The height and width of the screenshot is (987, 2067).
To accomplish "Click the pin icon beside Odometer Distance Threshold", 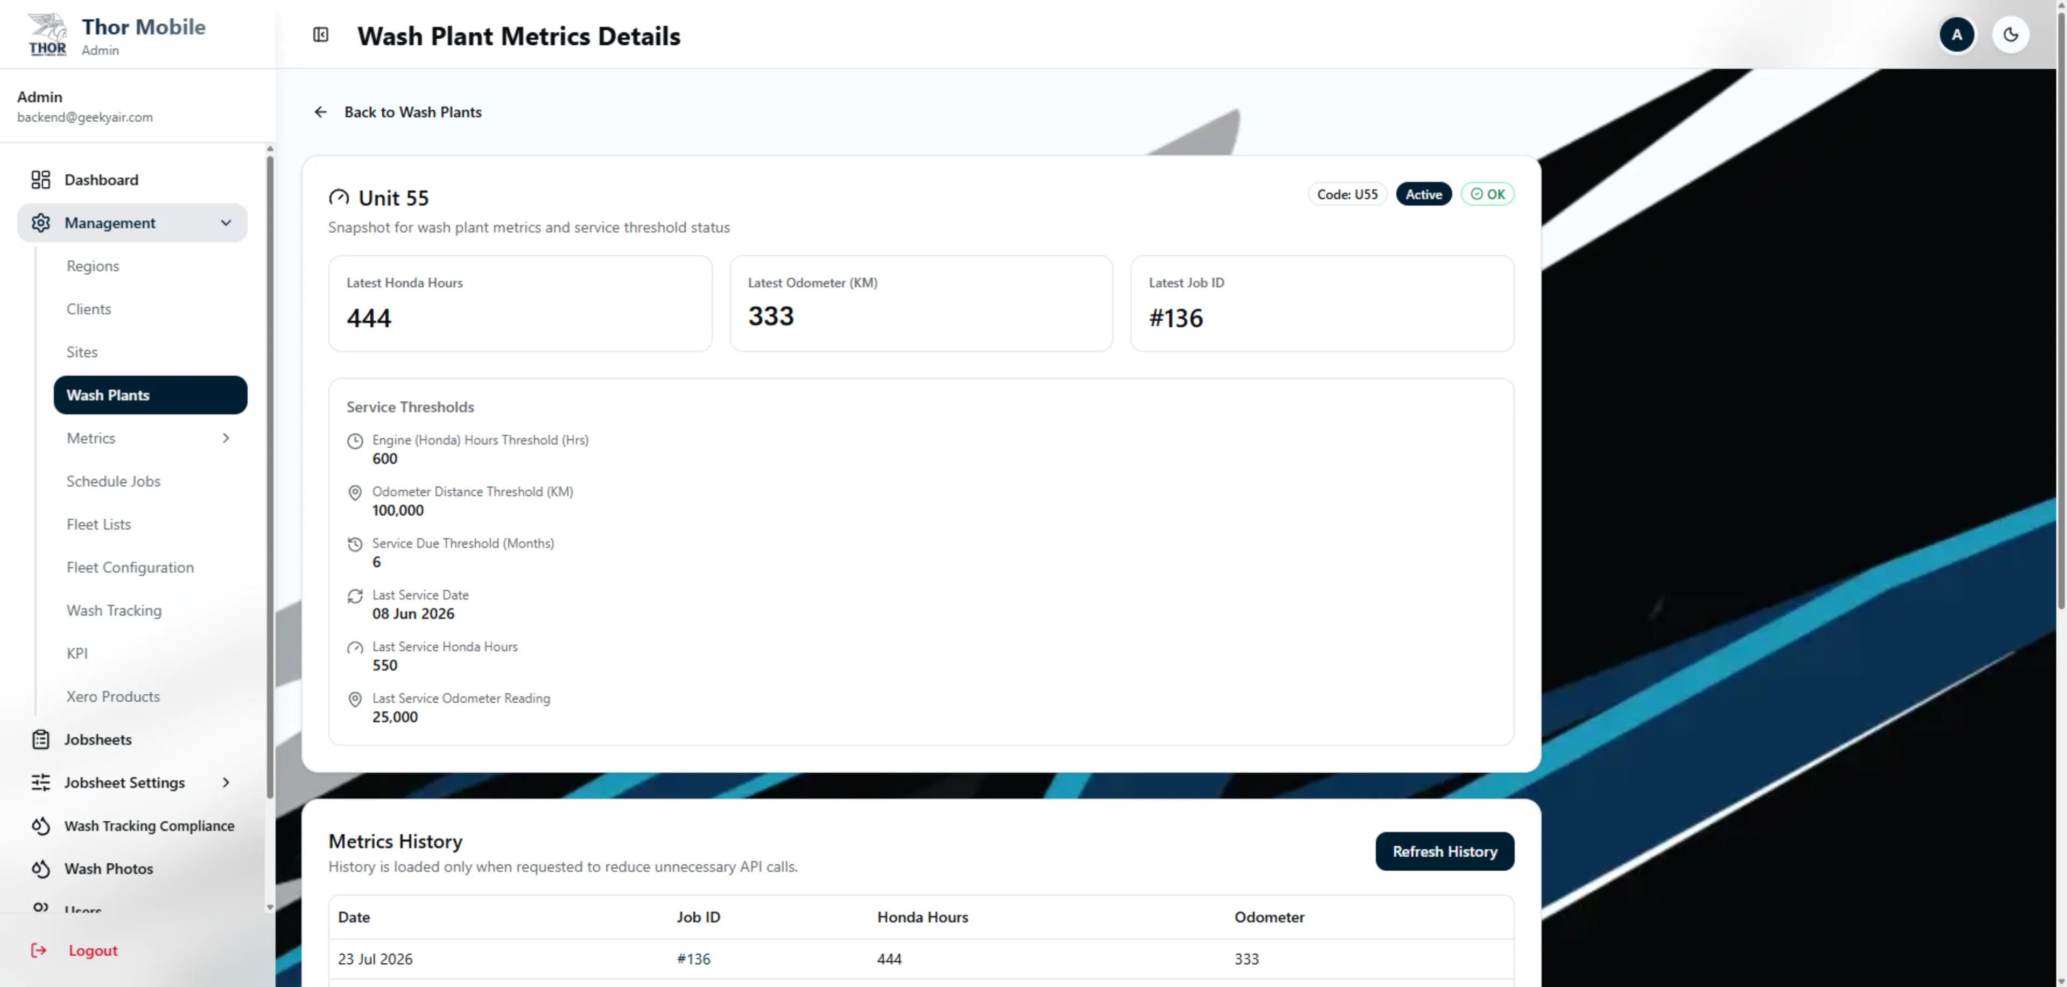I will click(355, 493).
